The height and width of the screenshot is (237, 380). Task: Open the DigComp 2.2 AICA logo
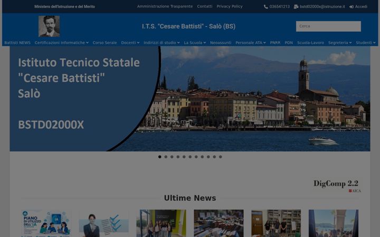coord(337,186)
